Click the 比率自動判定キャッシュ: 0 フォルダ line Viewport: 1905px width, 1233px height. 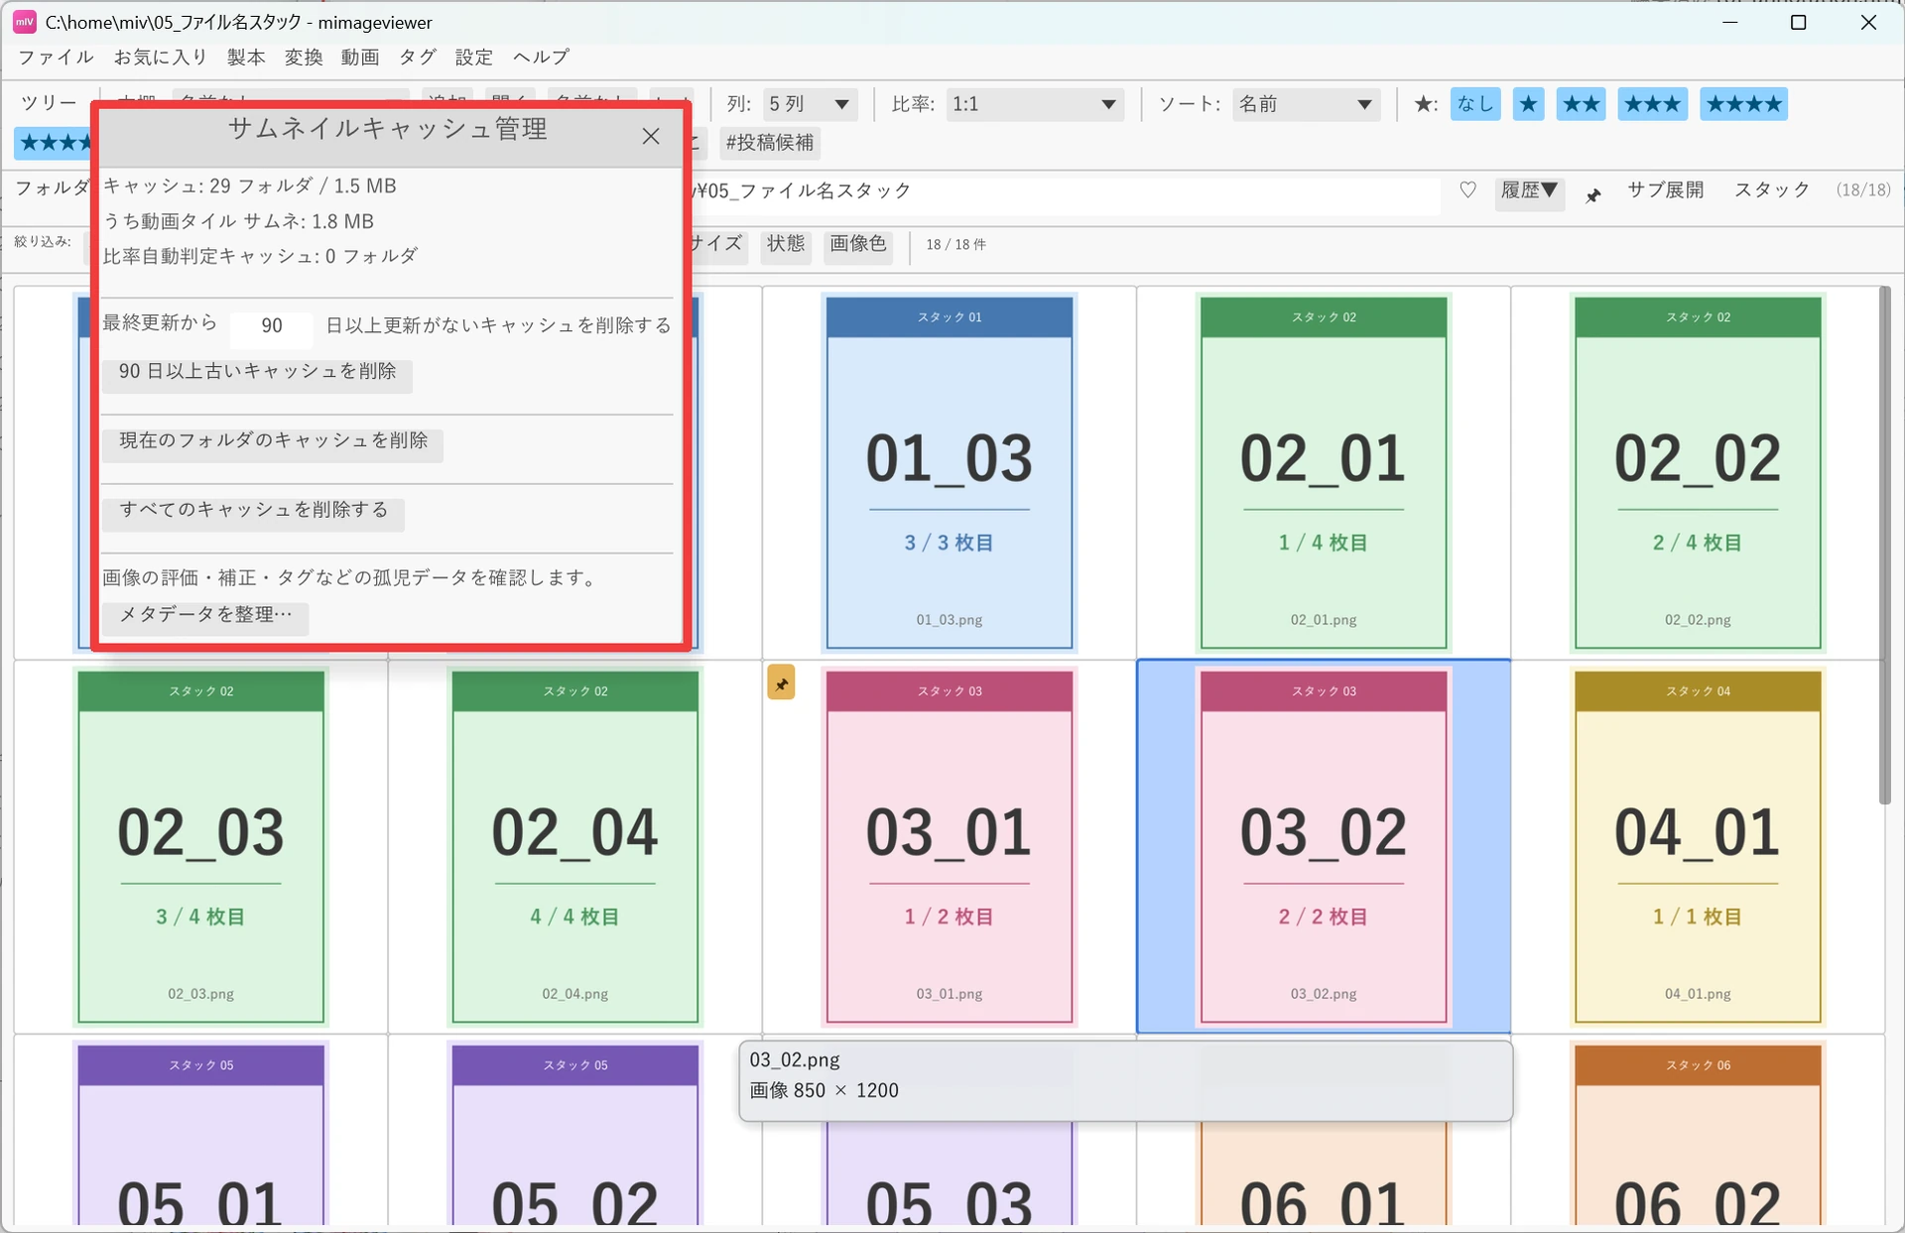(260, 256)
